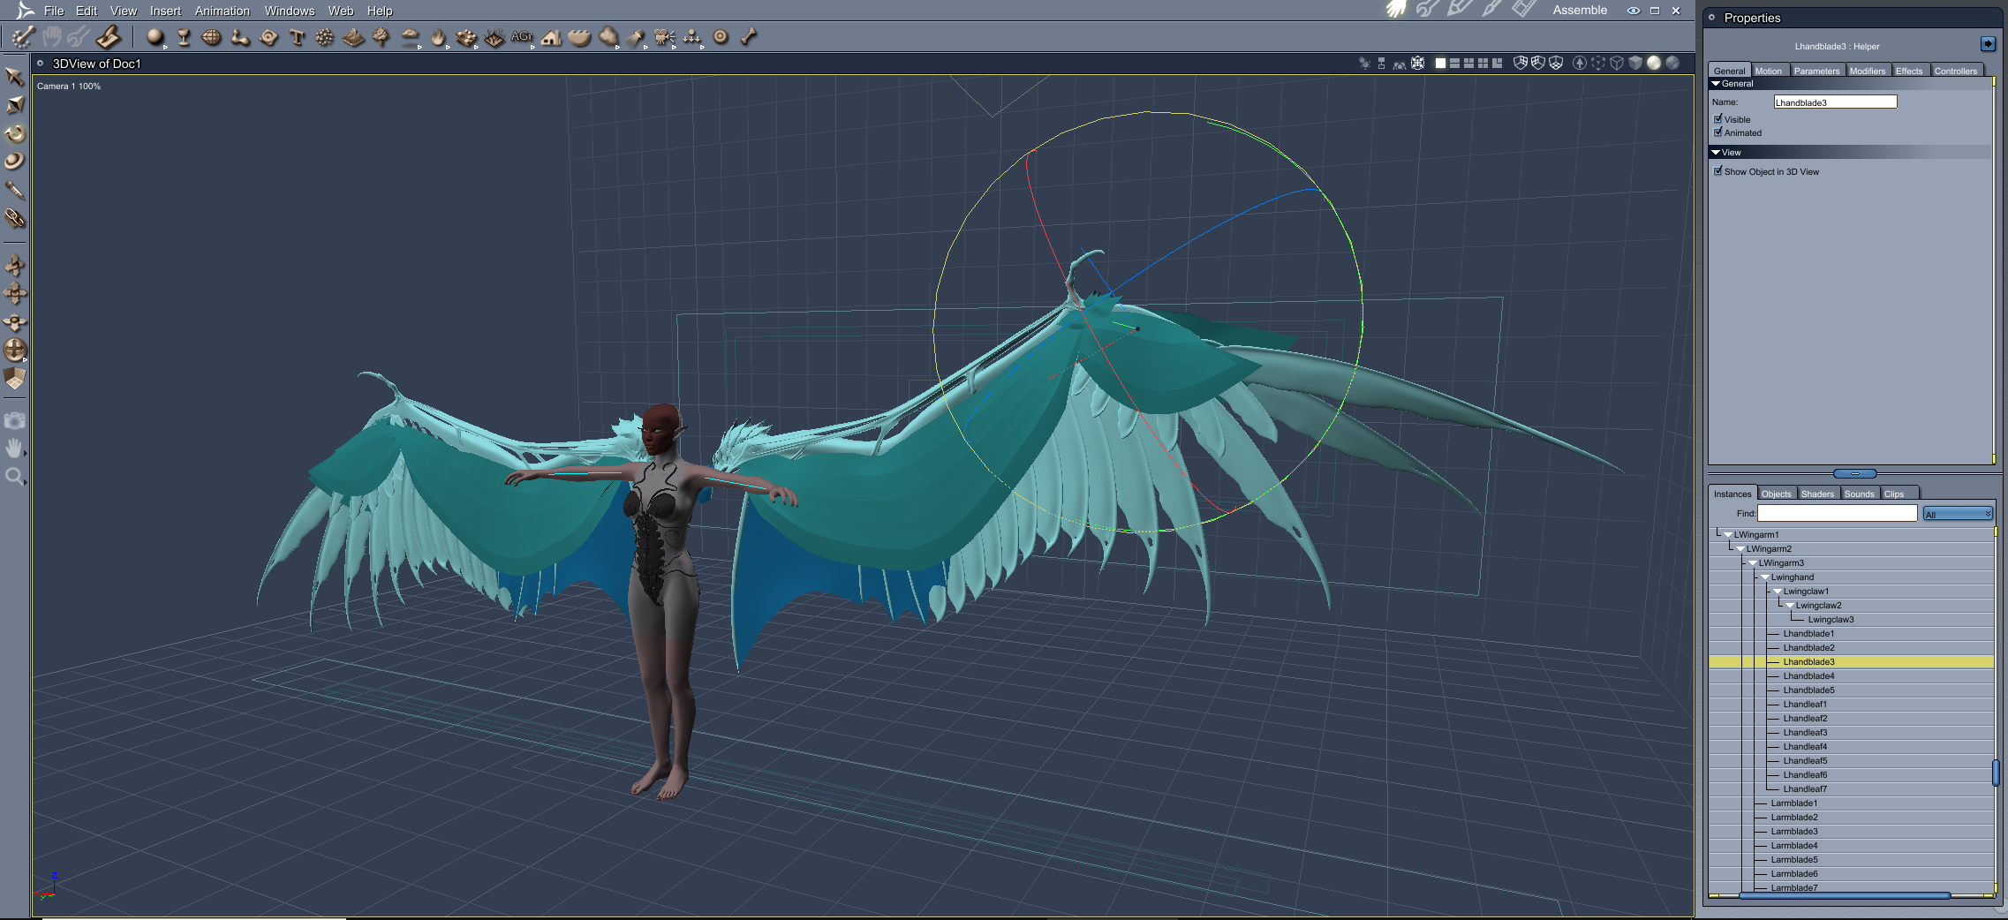The image size is (2008, 920).
Task: Insert a camera from the toolbar
Action: click(664, 37)
